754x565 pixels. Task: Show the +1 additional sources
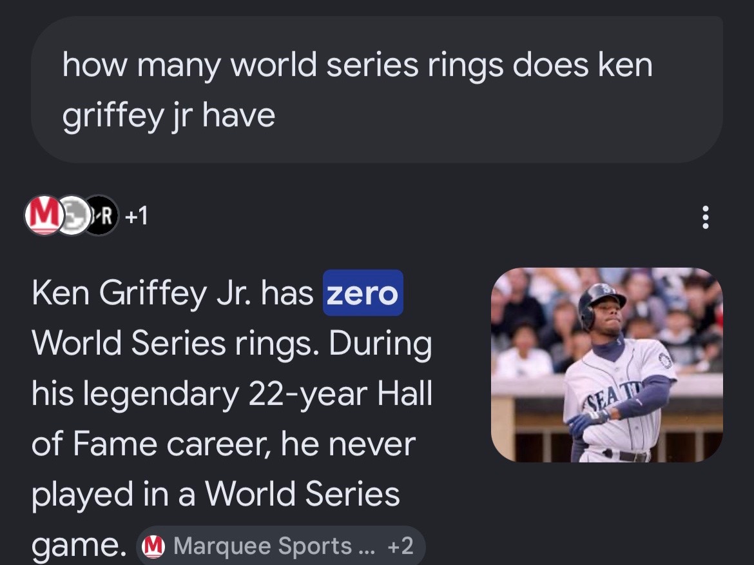point(136,216)
